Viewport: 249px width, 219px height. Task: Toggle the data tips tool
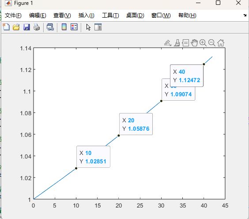point(185,43)
